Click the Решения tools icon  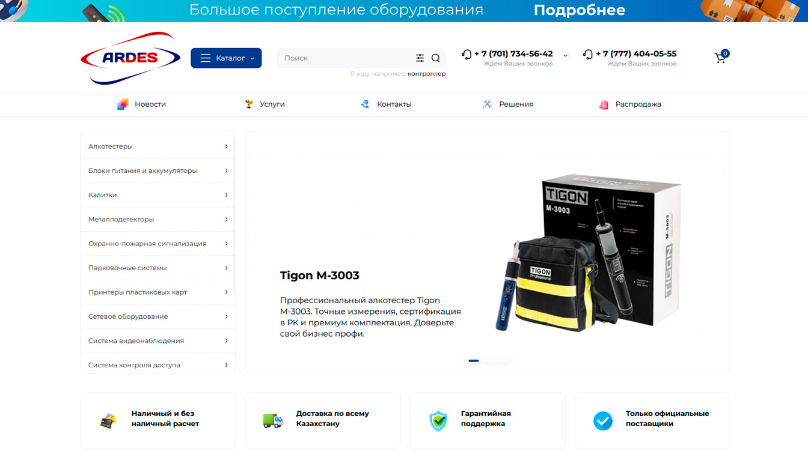point(488,104)
